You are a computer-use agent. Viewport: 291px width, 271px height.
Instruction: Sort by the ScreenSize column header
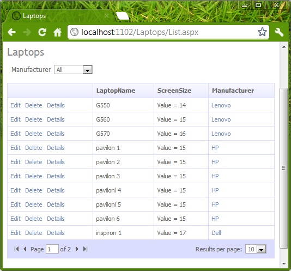click(174, 91)
